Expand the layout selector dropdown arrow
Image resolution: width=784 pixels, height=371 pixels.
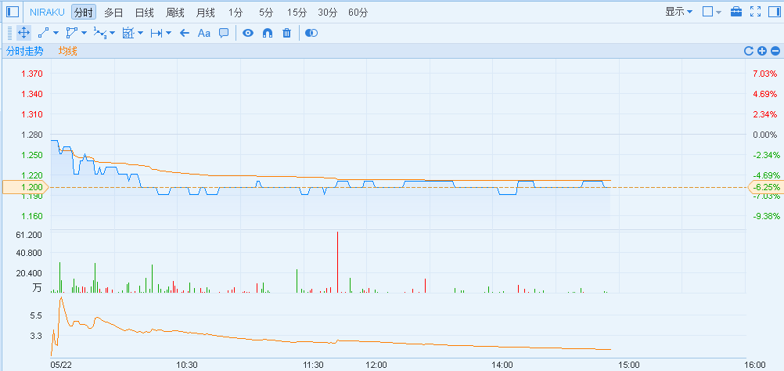pos(719,13)
